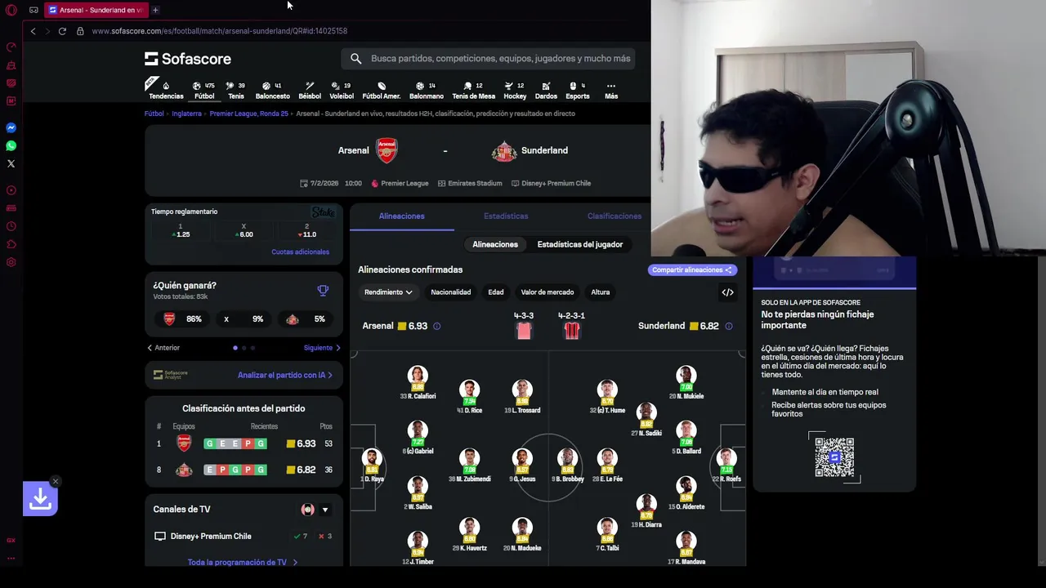Open the embed code icon for lineups

pyautogui.click(x=727, y=292)
